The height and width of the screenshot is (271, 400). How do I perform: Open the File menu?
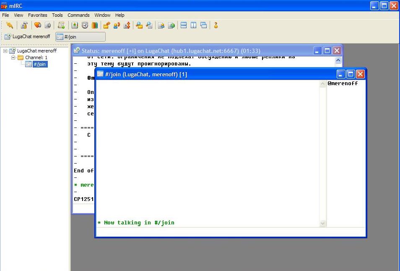click(5, 15)
